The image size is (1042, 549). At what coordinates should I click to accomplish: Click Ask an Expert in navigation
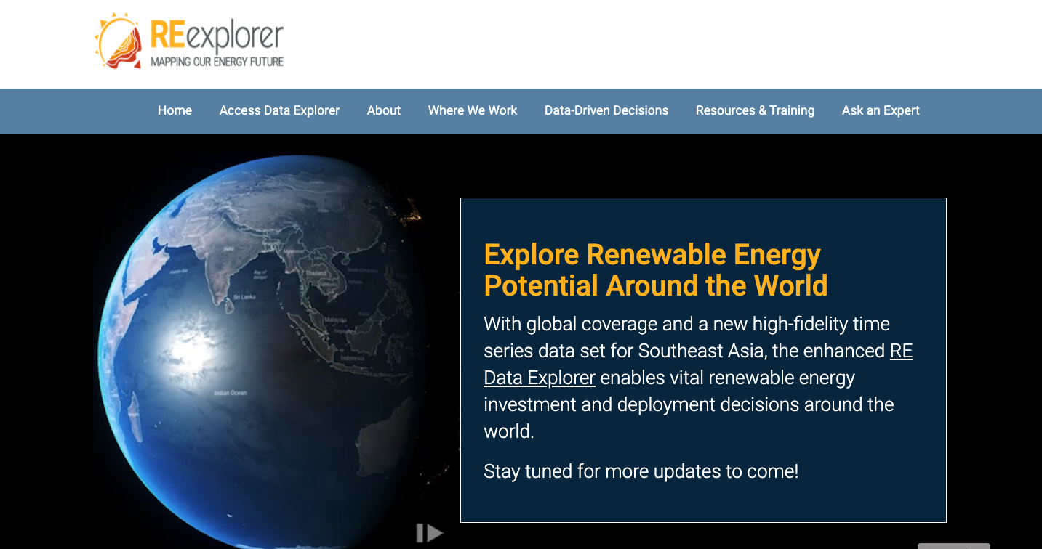click(881, 110)
